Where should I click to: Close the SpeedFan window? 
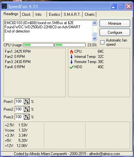129,6
